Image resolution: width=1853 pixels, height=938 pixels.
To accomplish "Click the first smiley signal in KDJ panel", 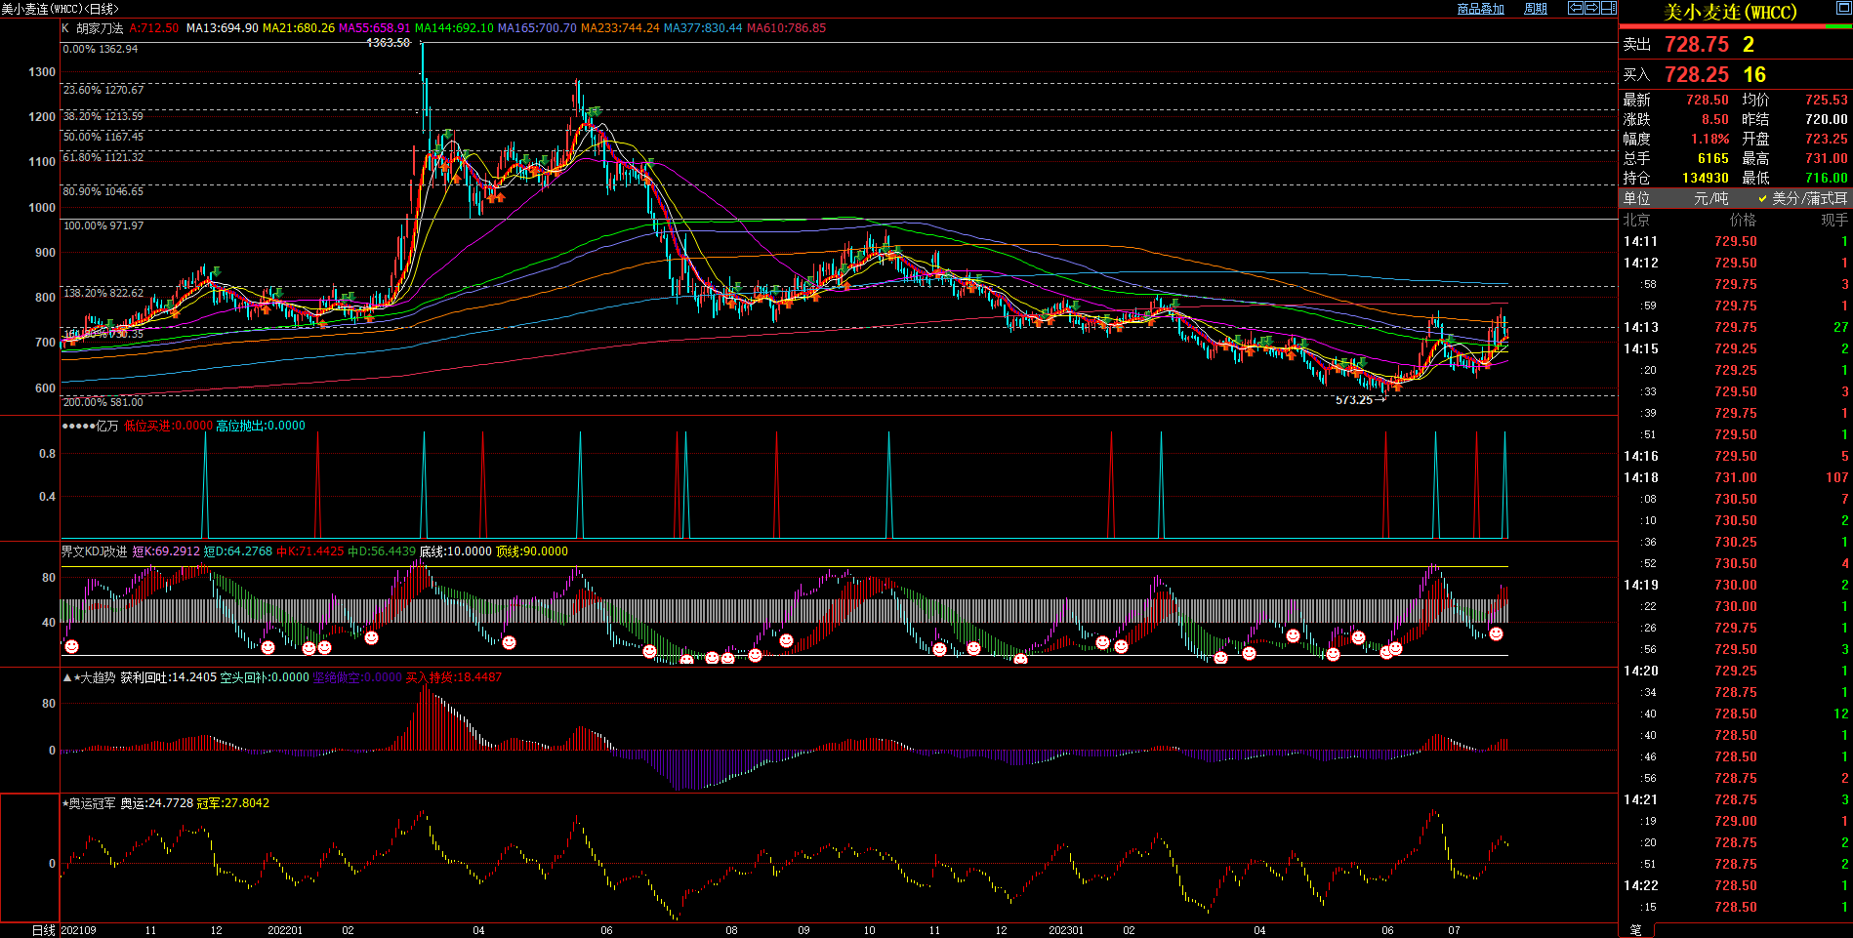I will pyautogui.click(x=71, y=646).
